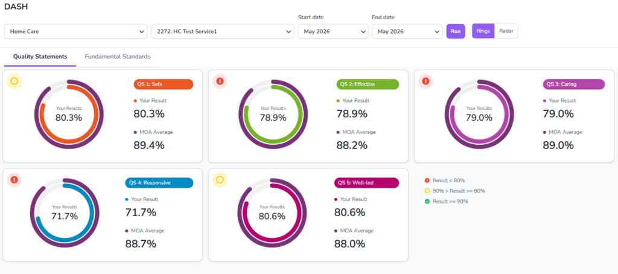
Task: Open the Home Care service type dropdown
Action: pyautogui.click(x=76, y=31)
